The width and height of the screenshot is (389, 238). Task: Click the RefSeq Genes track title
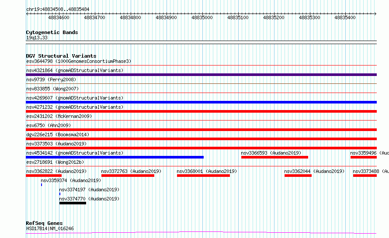(44, 223)
